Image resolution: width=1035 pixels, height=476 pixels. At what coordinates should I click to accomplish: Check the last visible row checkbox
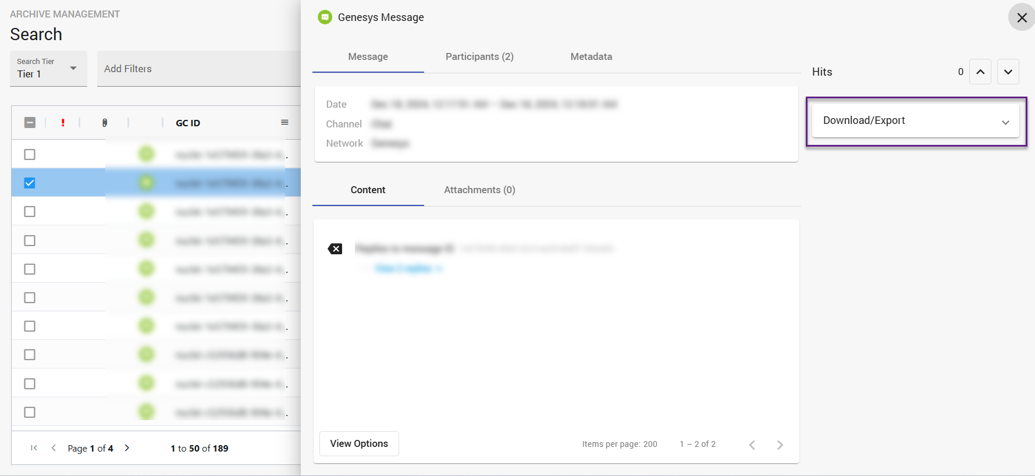[x=30, y=412]
